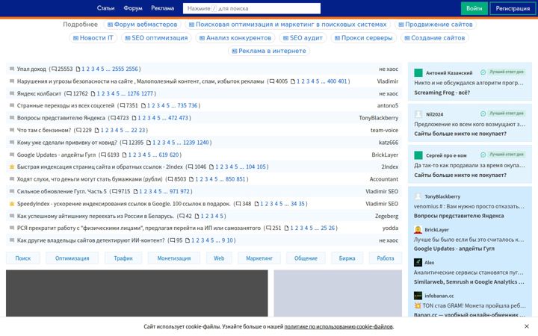Click the Регистрация button
The height and width of the screenshot is (336, 538).
pyautogui.click(x=513, y=8)
